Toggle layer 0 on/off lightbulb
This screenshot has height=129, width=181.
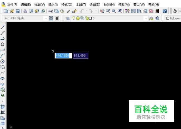tap(74, 18)
